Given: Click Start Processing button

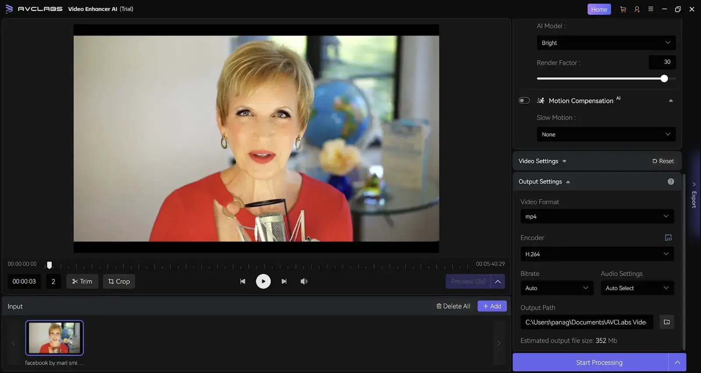Looking at the screenshot, I should (x=590, y=362).
